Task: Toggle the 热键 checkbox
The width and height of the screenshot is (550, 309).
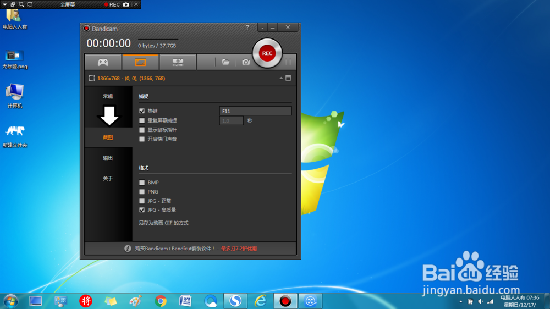Action: pyautogui.click(x=142, y=111)
